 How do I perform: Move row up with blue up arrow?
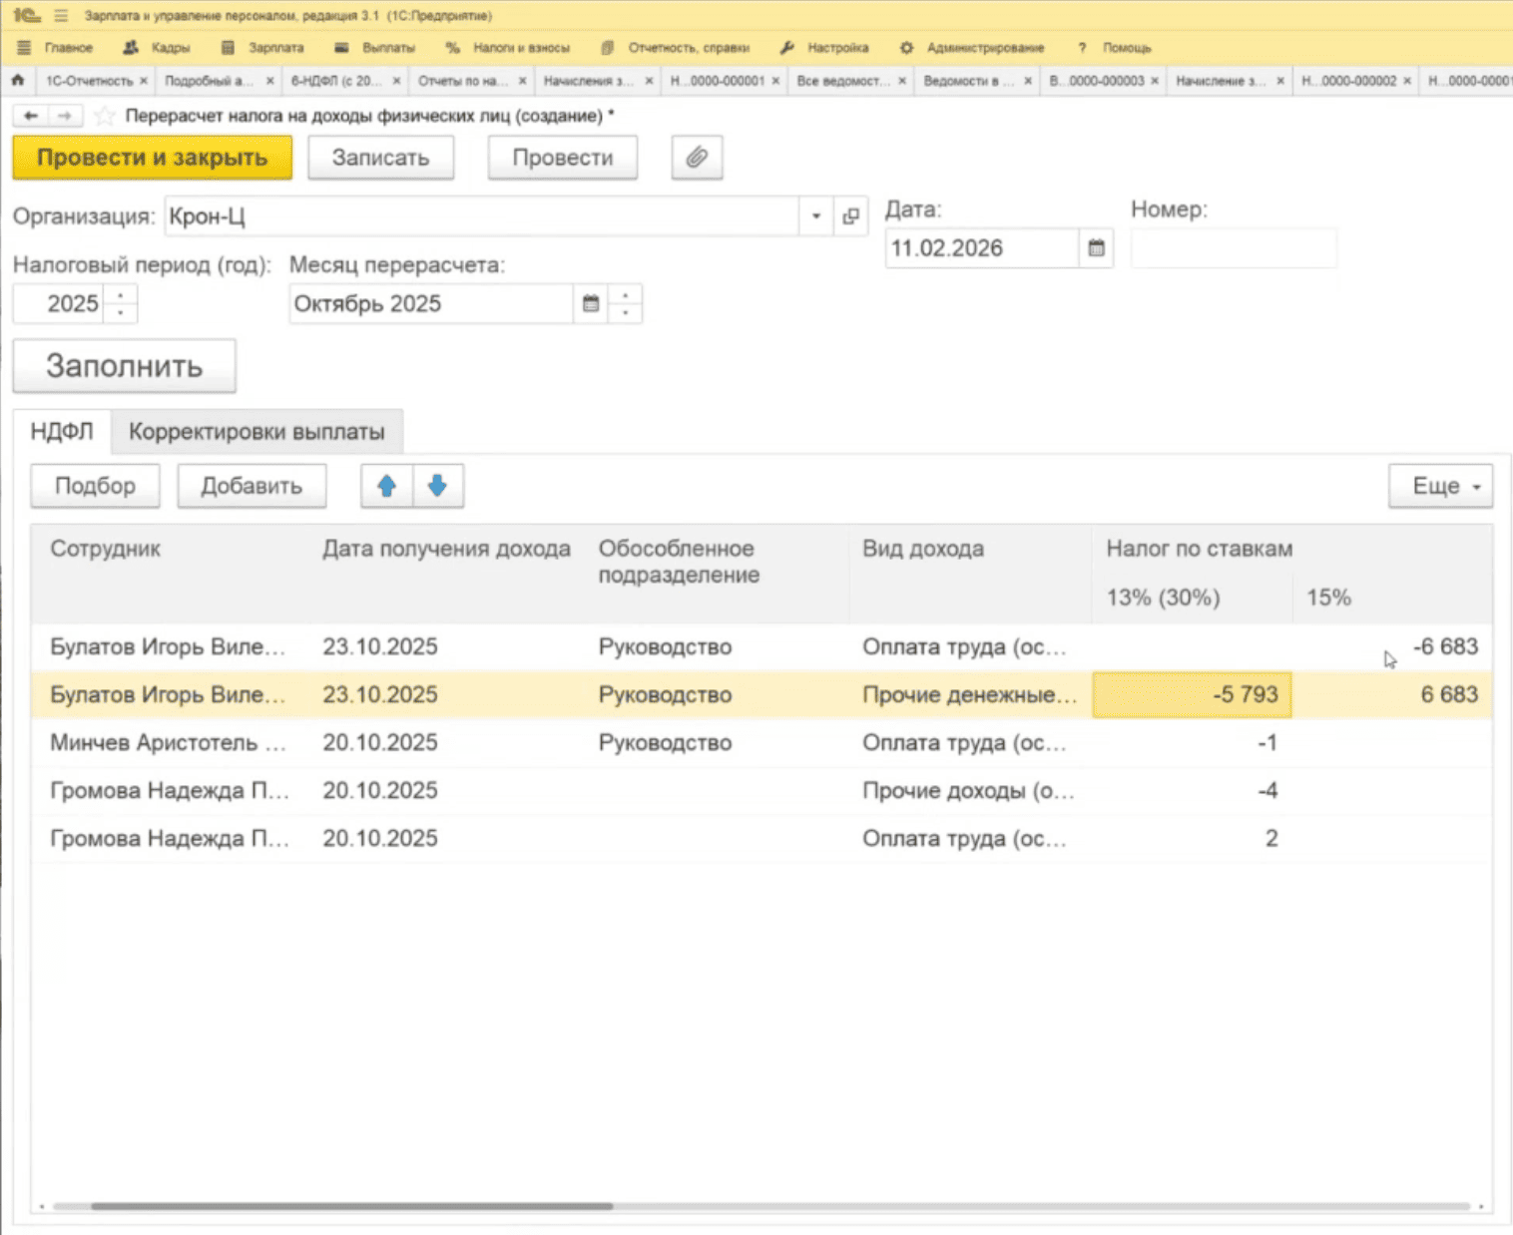click(x=387, y=486)
